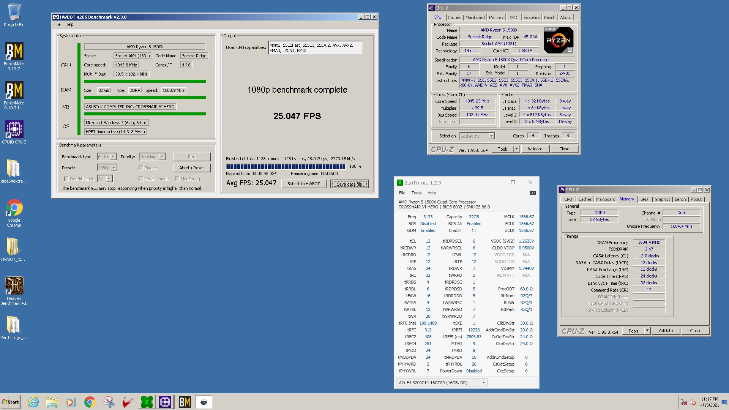Switch to BenchMate via taskbar icon
729x410 pixels.
[x=185, y=402]
